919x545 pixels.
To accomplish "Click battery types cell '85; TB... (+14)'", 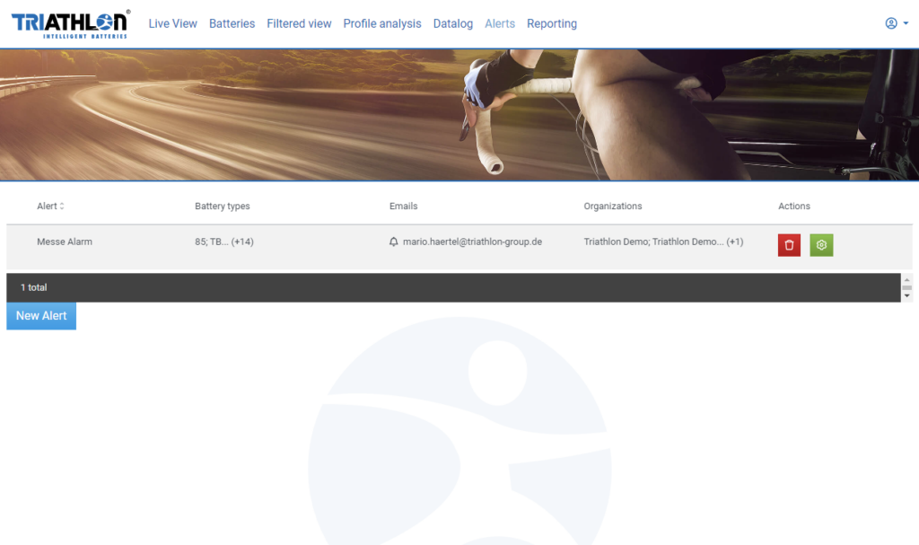I will pyautogui.click(x=224, y=242).
